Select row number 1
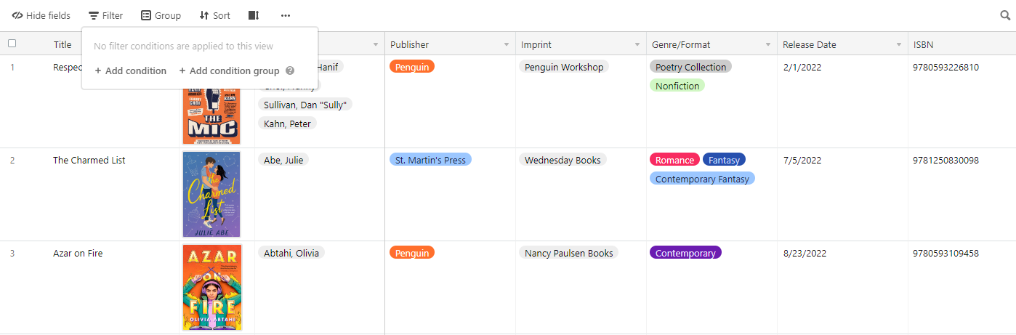Viewport: 1016px width, 335px height. click(x=12, y=67)
